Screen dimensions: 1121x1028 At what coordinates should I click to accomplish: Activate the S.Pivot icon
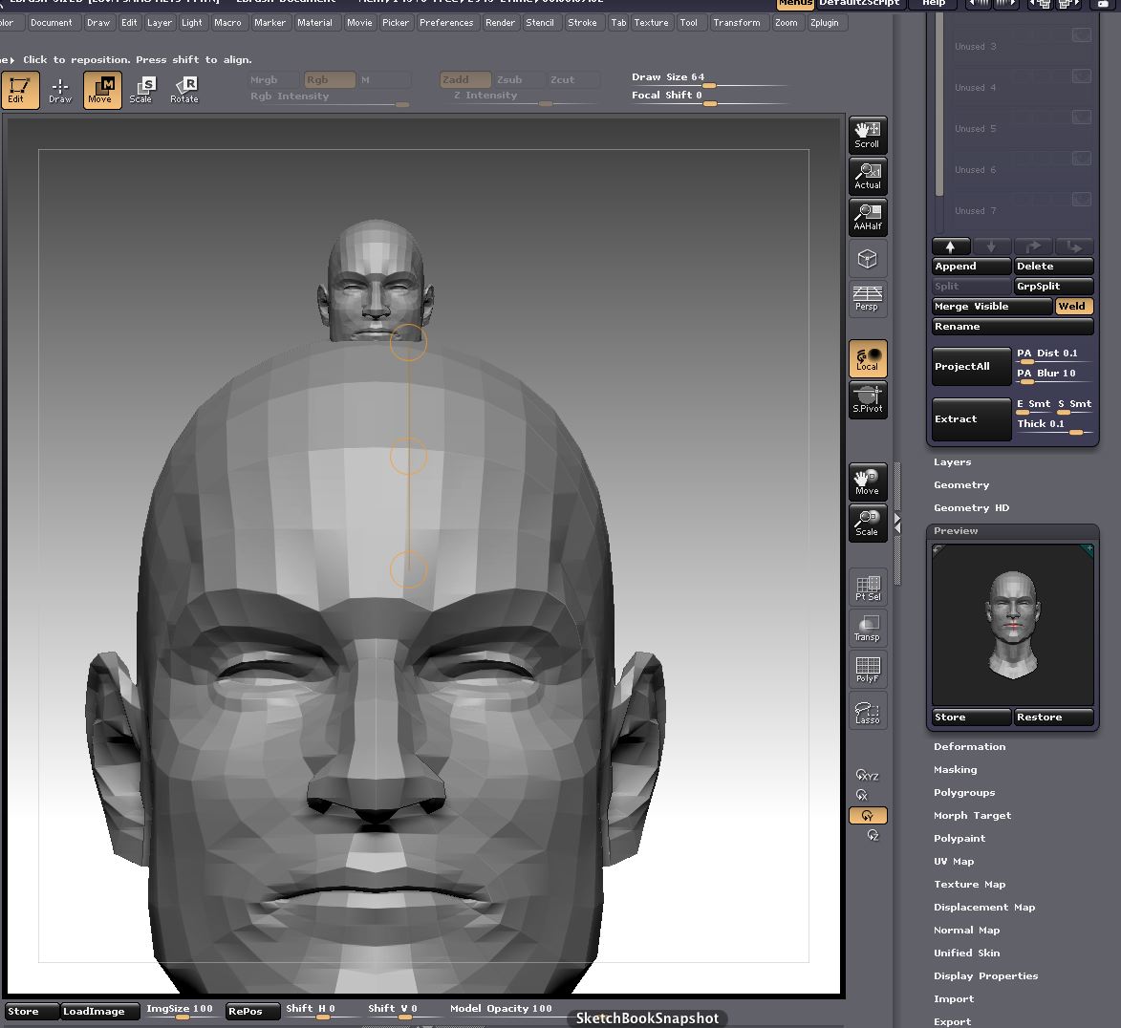867,399
